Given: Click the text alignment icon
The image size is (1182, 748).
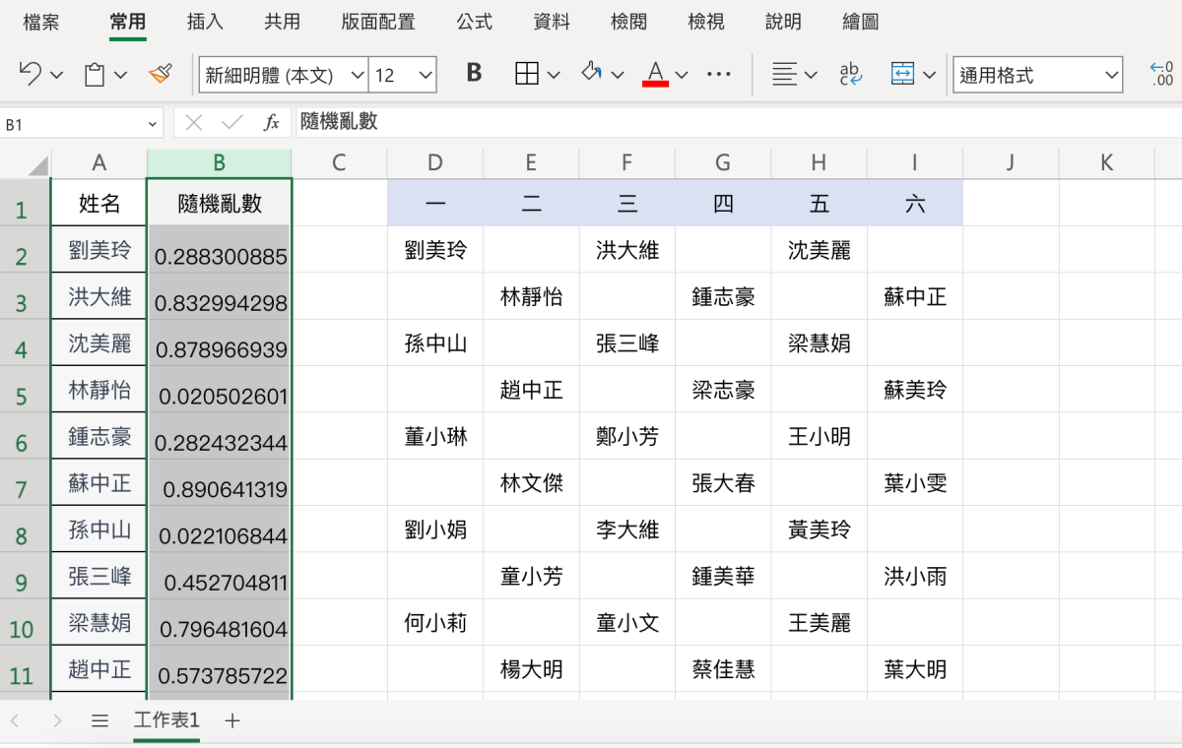Looking at the screenshot, I should [784, 74].
